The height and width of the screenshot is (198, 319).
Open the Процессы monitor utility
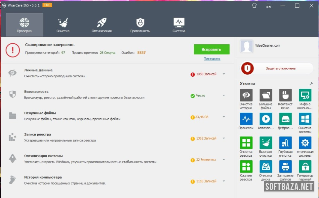[246, 119]
